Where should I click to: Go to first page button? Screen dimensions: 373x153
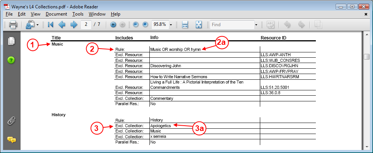point(50,24)
